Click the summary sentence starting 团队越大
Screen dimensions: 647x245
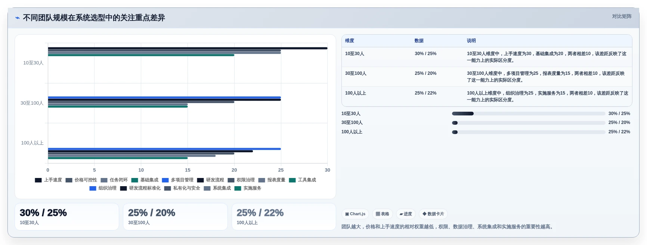[x=448, y=227]
